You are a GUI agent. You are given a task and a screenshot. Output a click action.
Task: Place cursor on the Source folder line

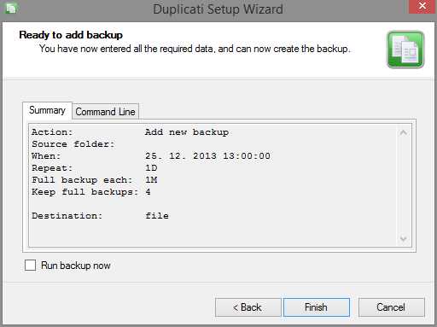(x=73, y=144)
